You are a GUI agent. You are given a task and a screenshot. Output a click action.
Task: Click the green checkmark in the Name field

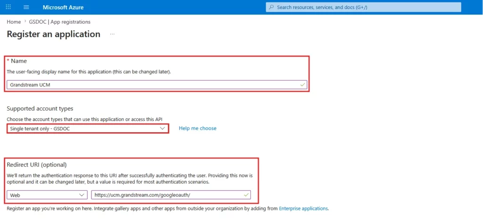pos(302,85)
